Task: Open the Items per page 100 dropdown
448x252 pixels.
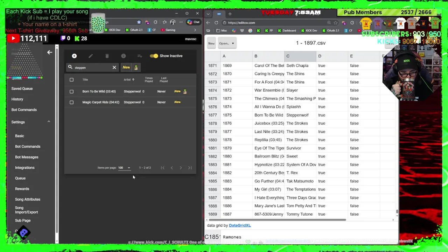Action: [x=124, y=168]
